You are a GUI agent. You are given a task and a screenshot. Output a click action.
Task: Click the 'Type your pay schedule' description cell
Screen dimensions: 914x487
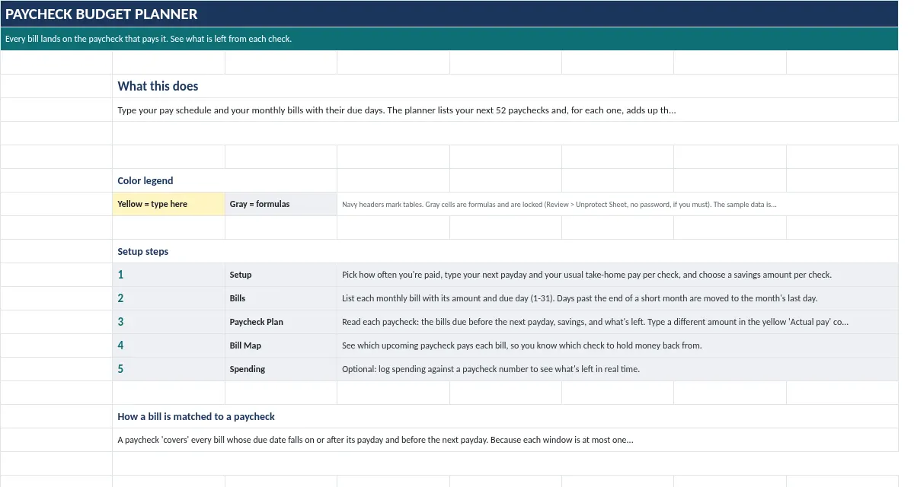506,110
